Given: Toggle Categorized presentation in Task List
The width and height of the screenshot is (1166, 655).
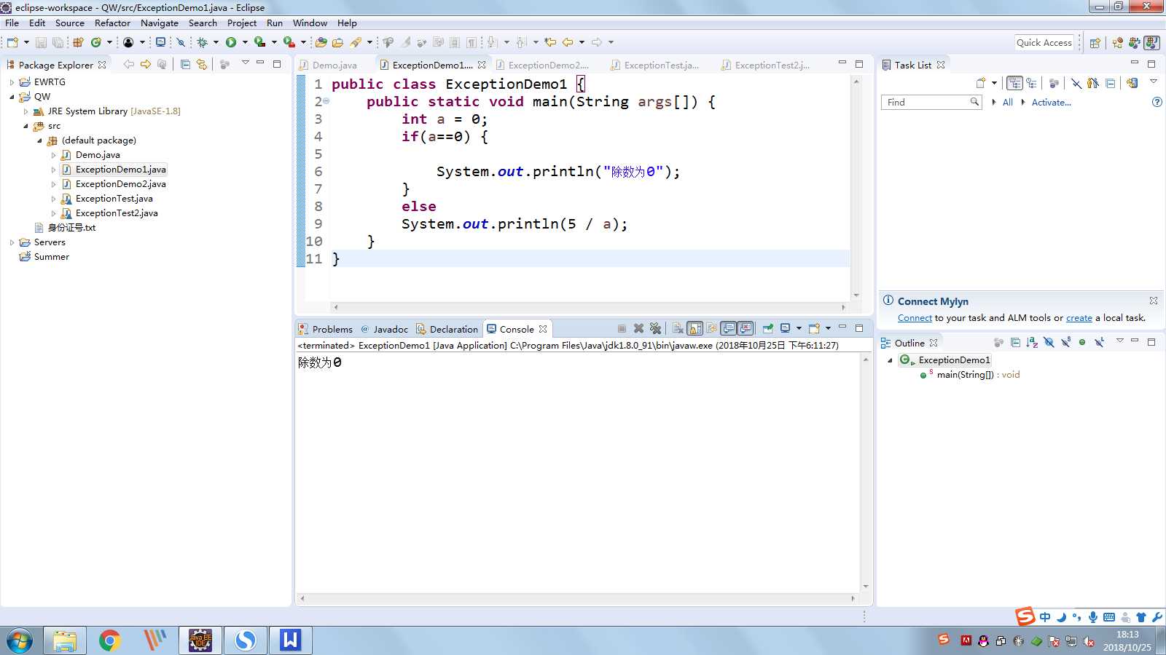Looking at the screenshot, I should click(1014, 82).
